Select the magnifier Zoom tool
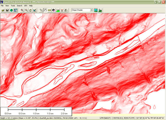The height and width of the screenshot is (120, 166). pyautogui.click(x=41, y=10)
